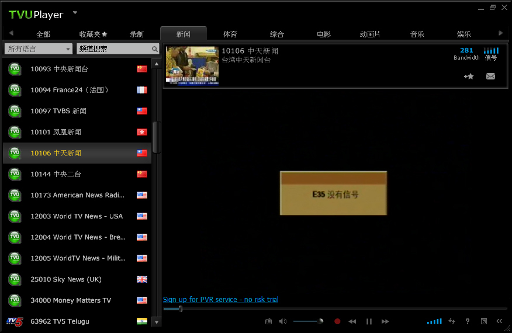The image size is (512, 333).
Task: Play channel 10094 France24
Action: (77, 90)
